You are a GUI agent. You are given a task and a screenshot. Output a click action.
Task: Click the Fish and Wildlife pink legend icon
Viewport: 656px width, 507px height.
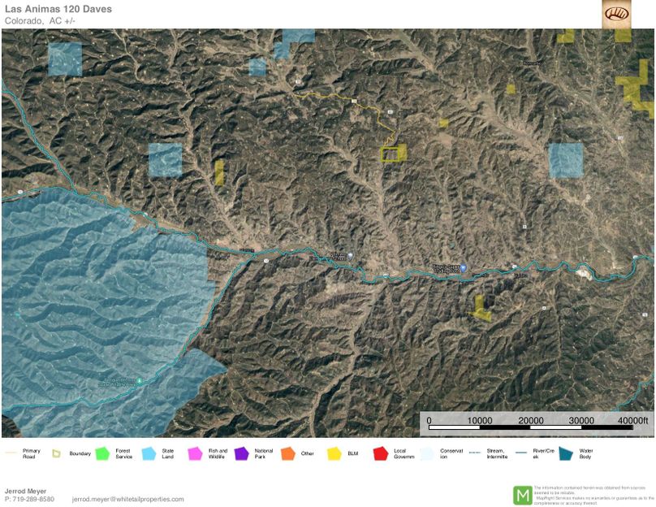coord(195,453)
